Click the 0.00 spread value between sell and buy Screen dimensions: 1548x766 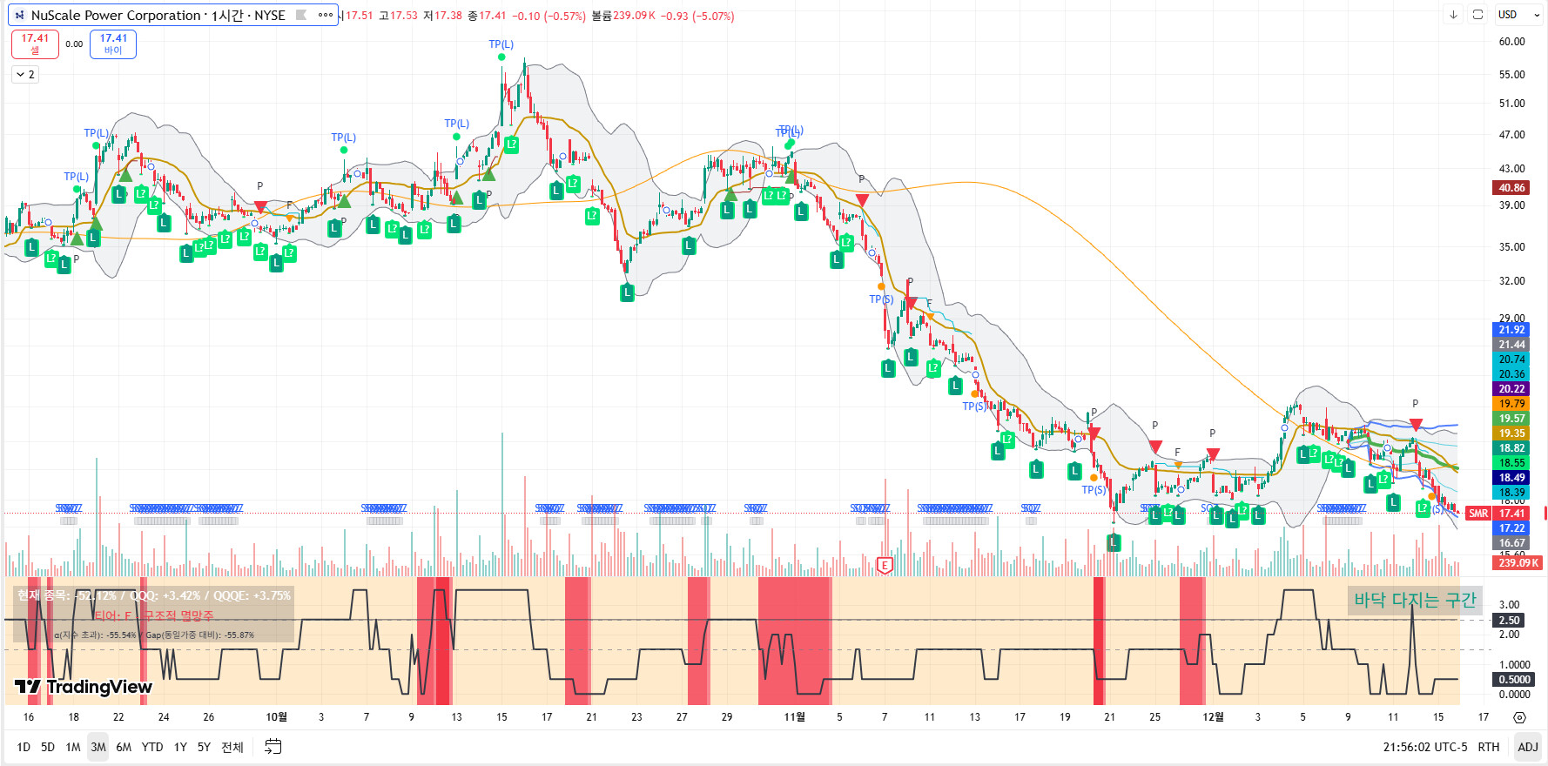click(74, 44)
